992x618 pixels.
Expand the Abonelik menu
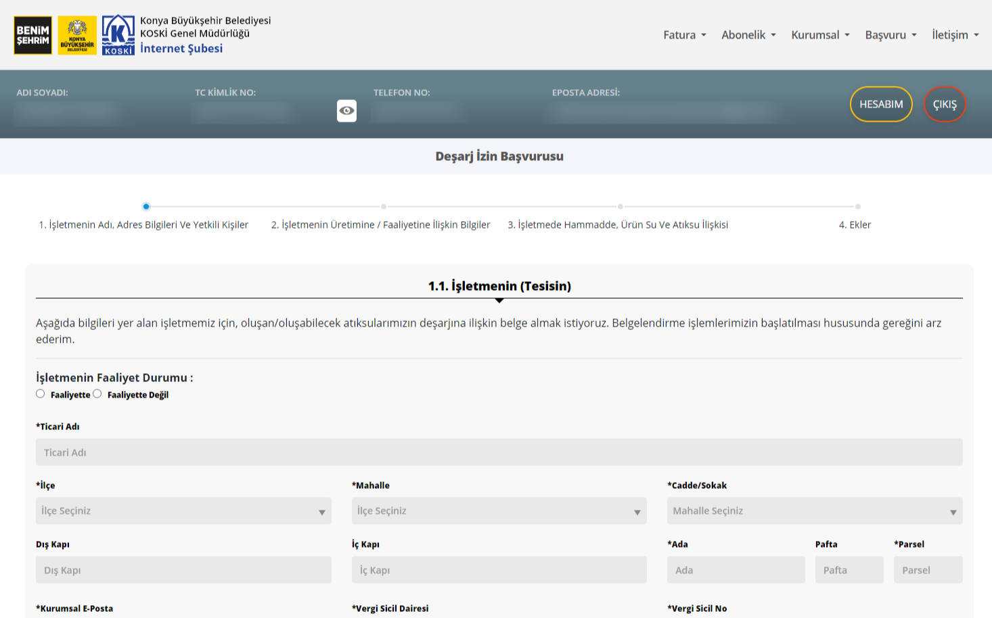pyautogui.click(x=748, y=35)
